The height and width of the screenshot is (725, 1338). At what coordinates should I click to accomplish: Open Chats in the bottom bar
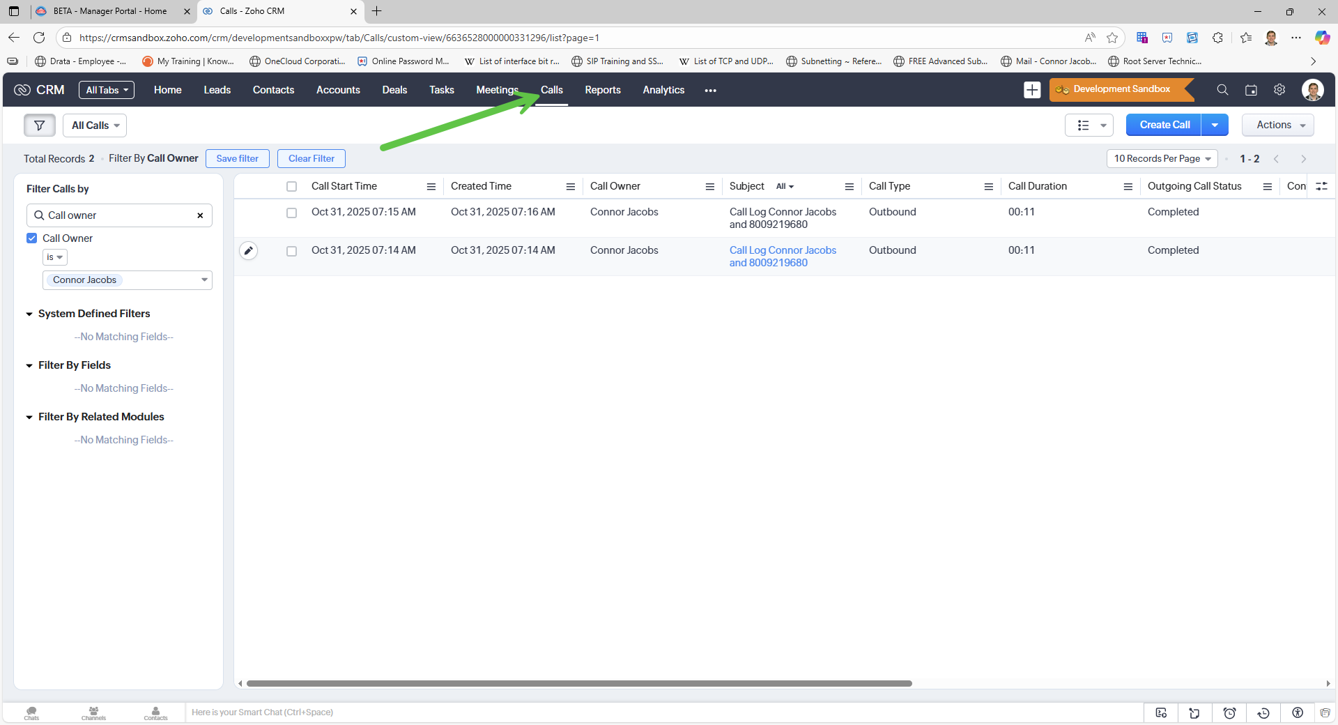pyautogui.click(x=31, y=712)
